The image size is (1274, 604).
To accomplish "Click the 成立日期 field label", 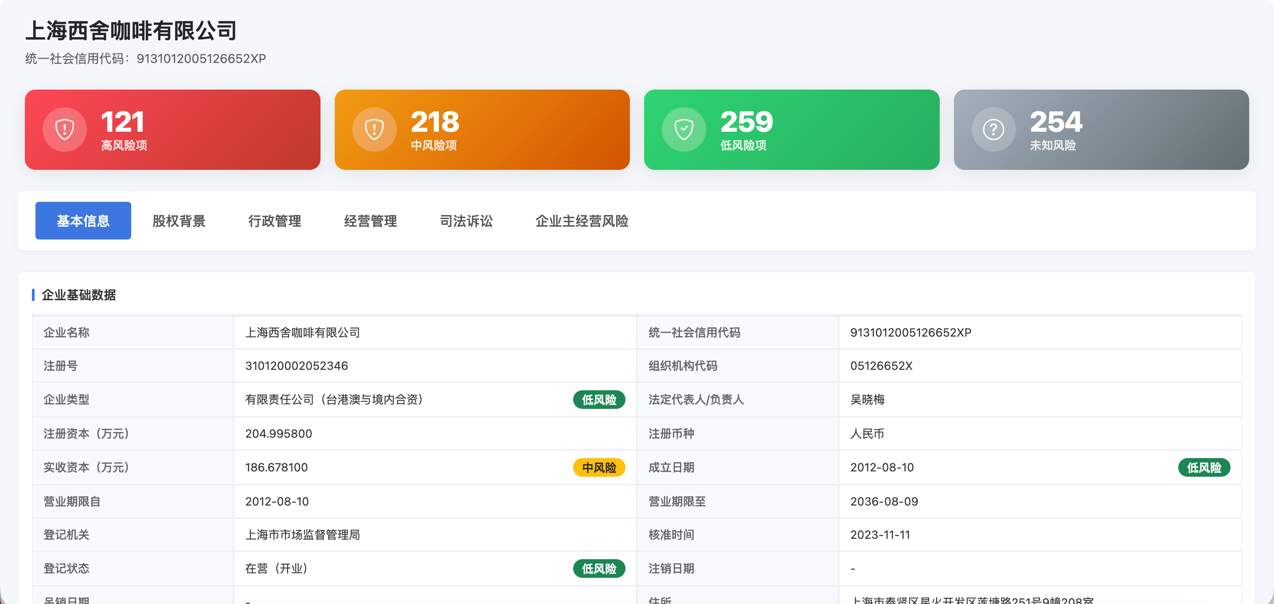I will click(x=672, y=467).
